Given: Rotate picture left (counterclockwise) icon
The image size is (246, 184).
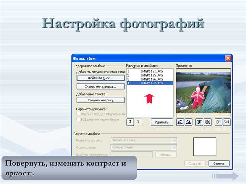Looking at the screenshot, I should (x=180, y=122).
